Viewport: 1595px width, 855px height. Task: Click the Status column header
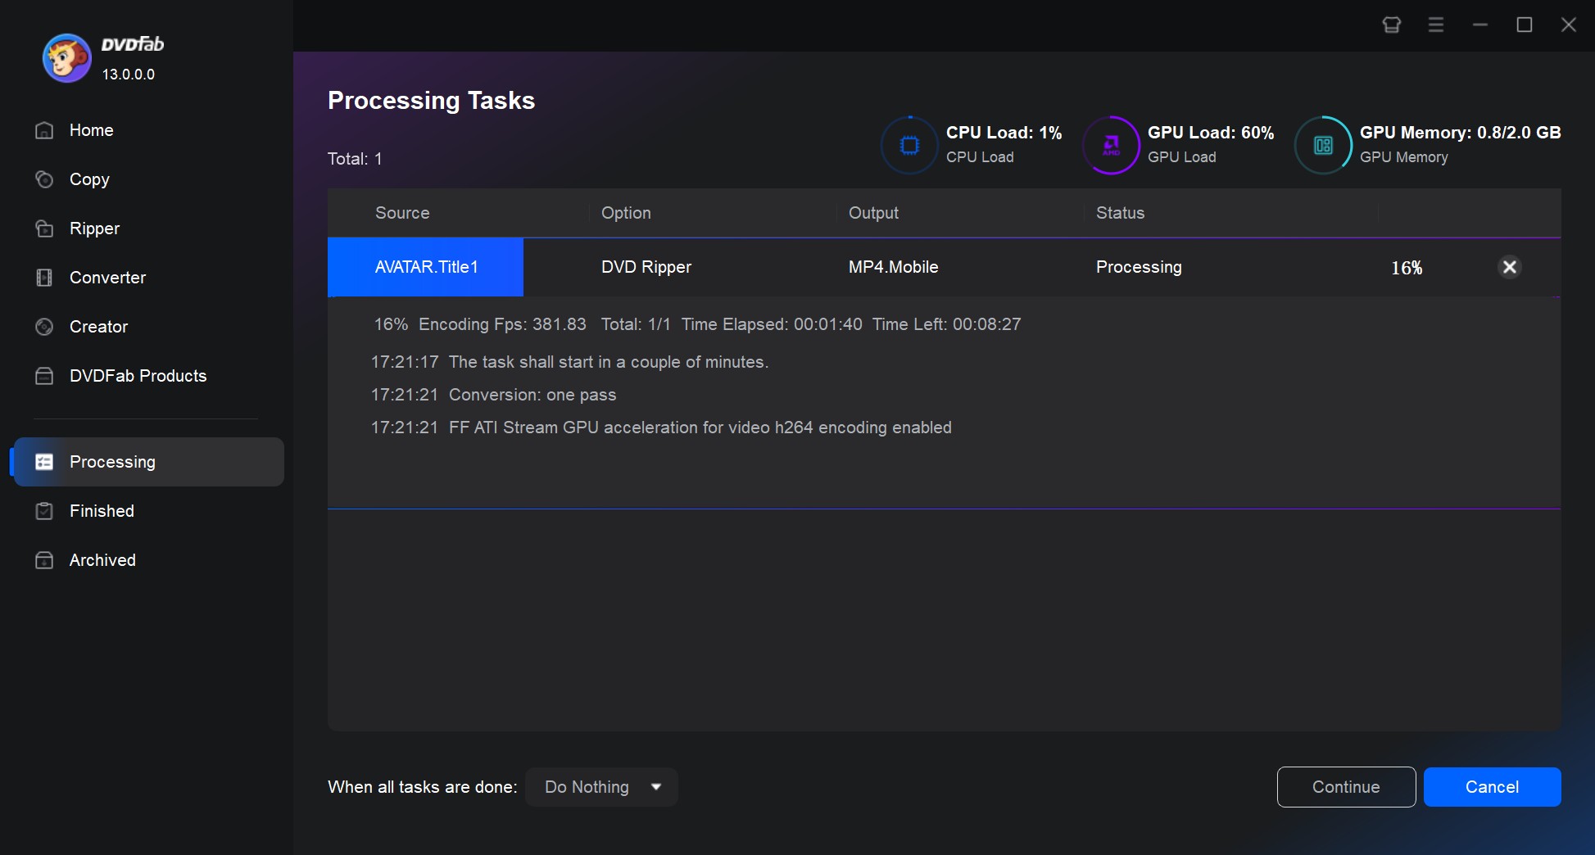click(x=1120, y=213)
